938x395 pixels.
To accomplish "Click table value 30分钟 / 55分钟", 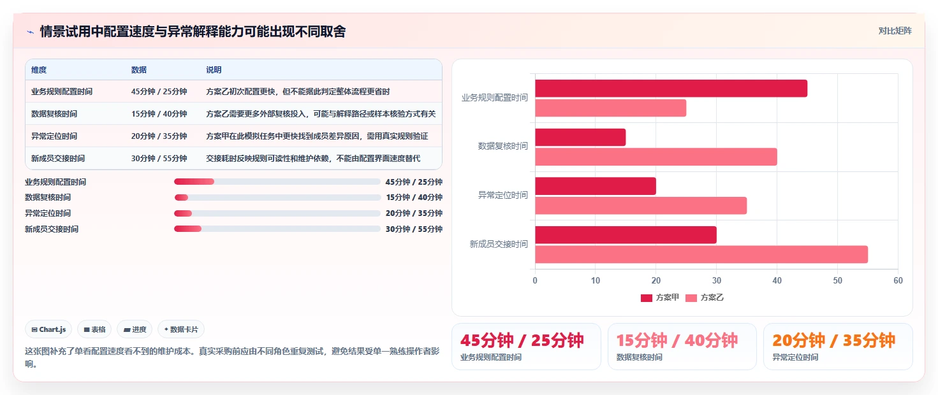I will click(159, 158).
